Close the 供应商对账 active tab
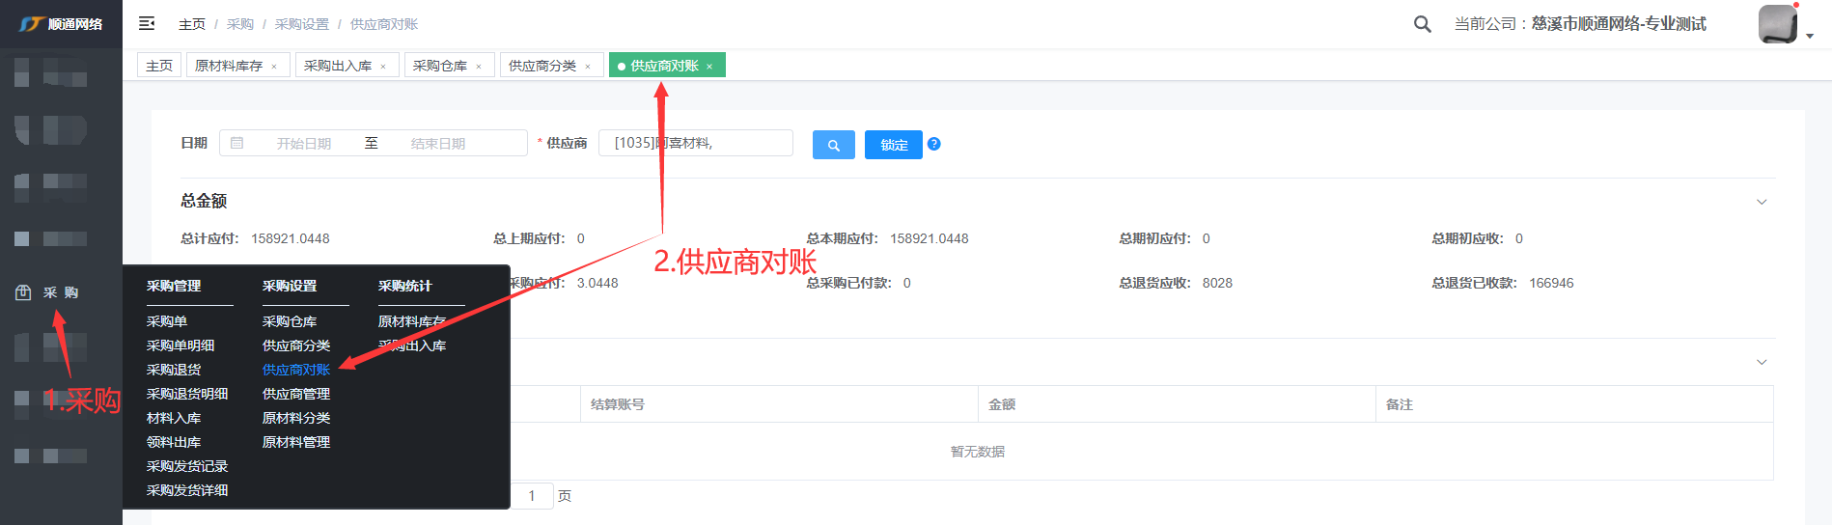 pyautogui.click(x=709, y=67)
